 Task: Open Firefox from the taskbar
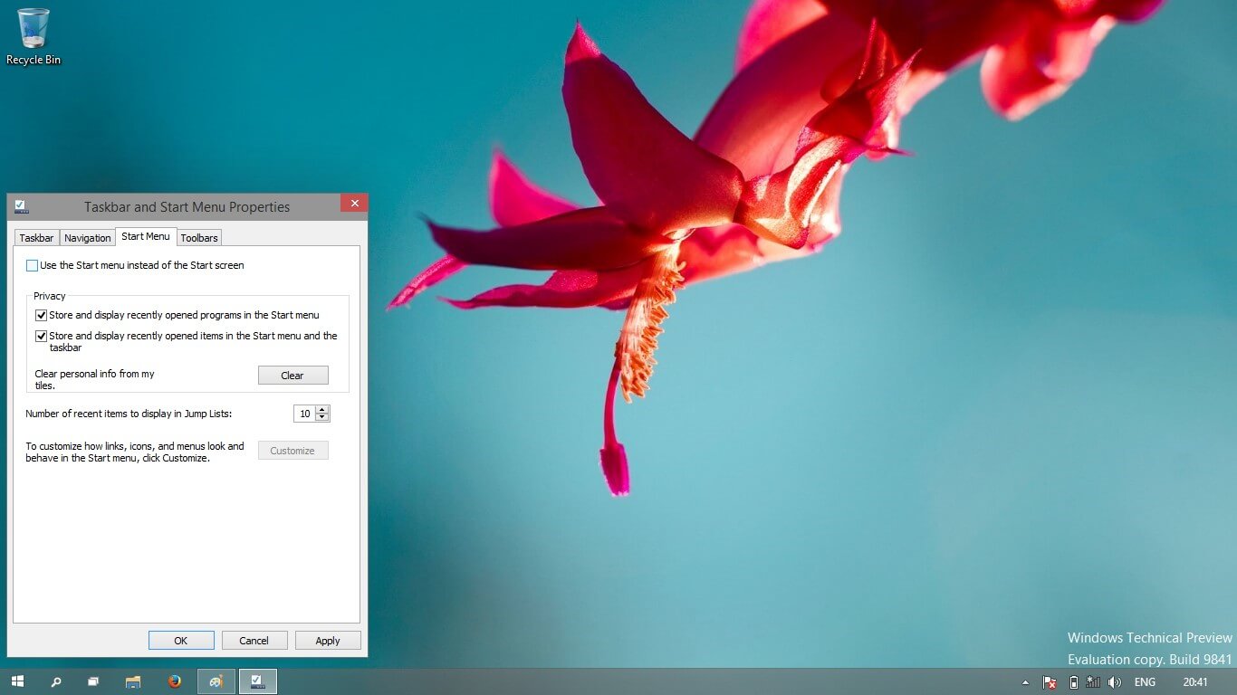click(x=175, y=681)
